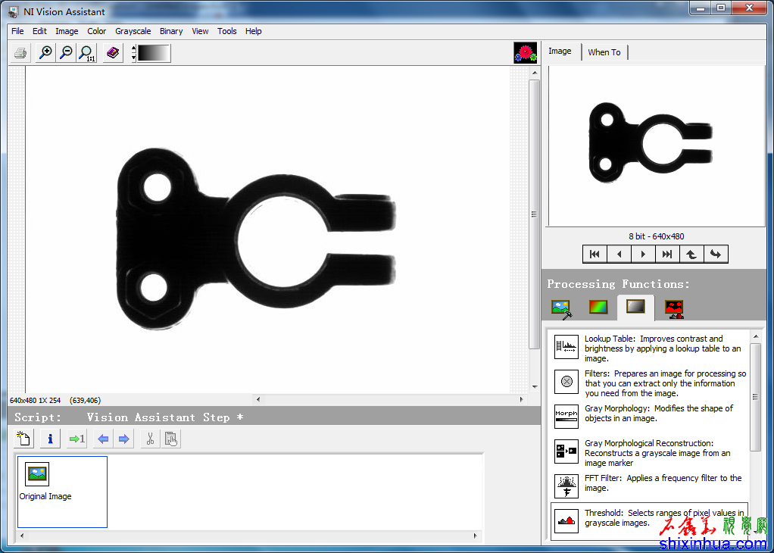774x553 pixels.
Task: Click the blue info icon in script toolbar
Action: tap(50, 439)
